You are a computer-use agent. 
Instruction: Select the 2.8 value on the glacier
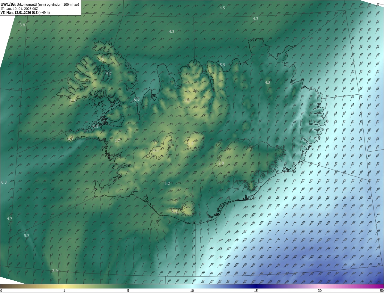(x=221, y=163)
